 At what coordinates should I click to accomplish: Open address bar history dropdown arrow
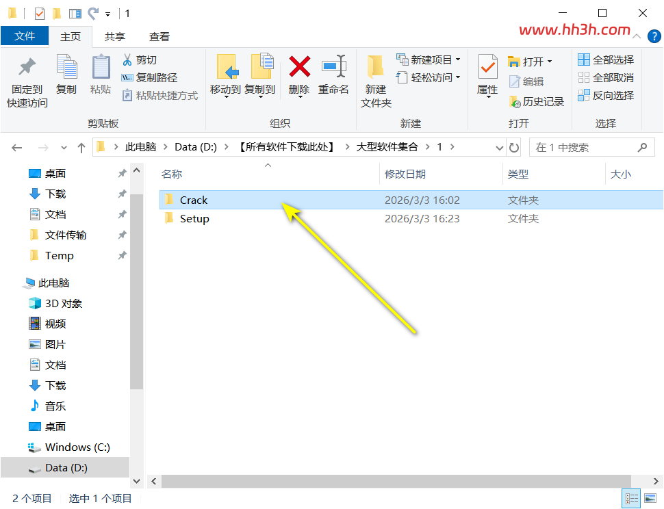499,148
